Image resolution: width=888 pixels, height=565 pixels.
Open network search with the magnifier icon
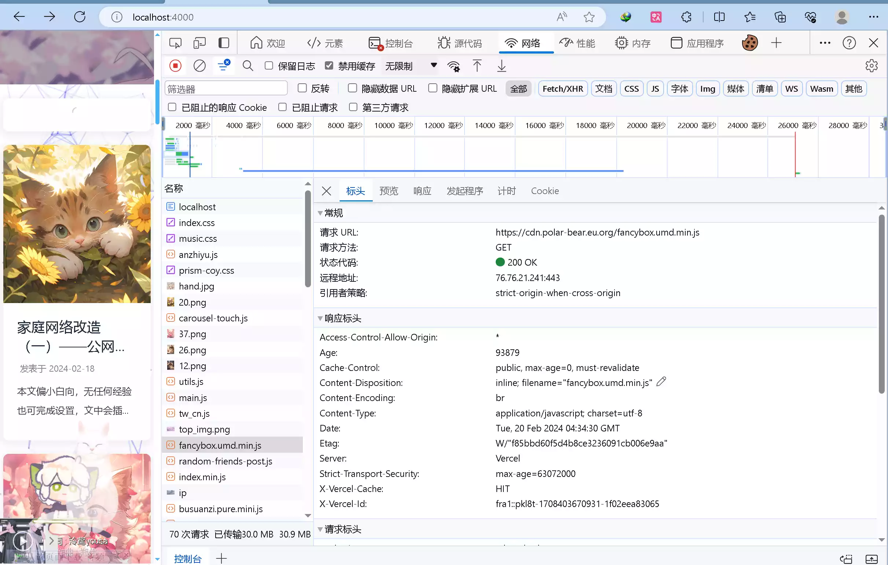(247, 66)
